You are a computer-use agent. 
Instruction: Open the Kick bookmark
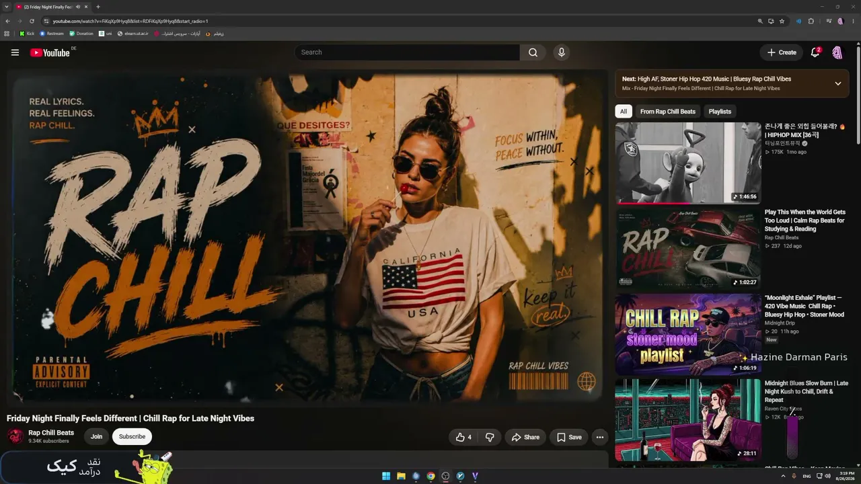point(27,34)
